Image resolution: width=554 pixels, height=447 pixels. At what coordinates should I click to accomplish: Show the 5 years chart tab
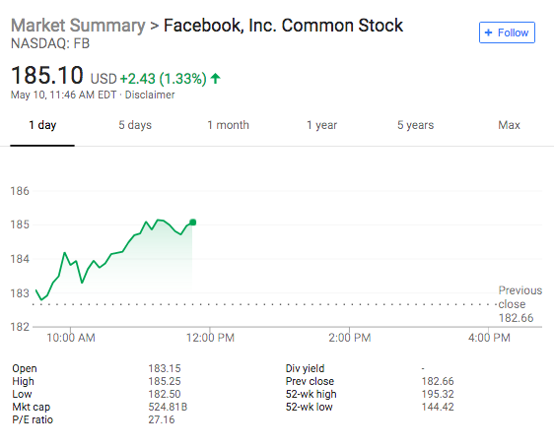click(x=415, y=125)
